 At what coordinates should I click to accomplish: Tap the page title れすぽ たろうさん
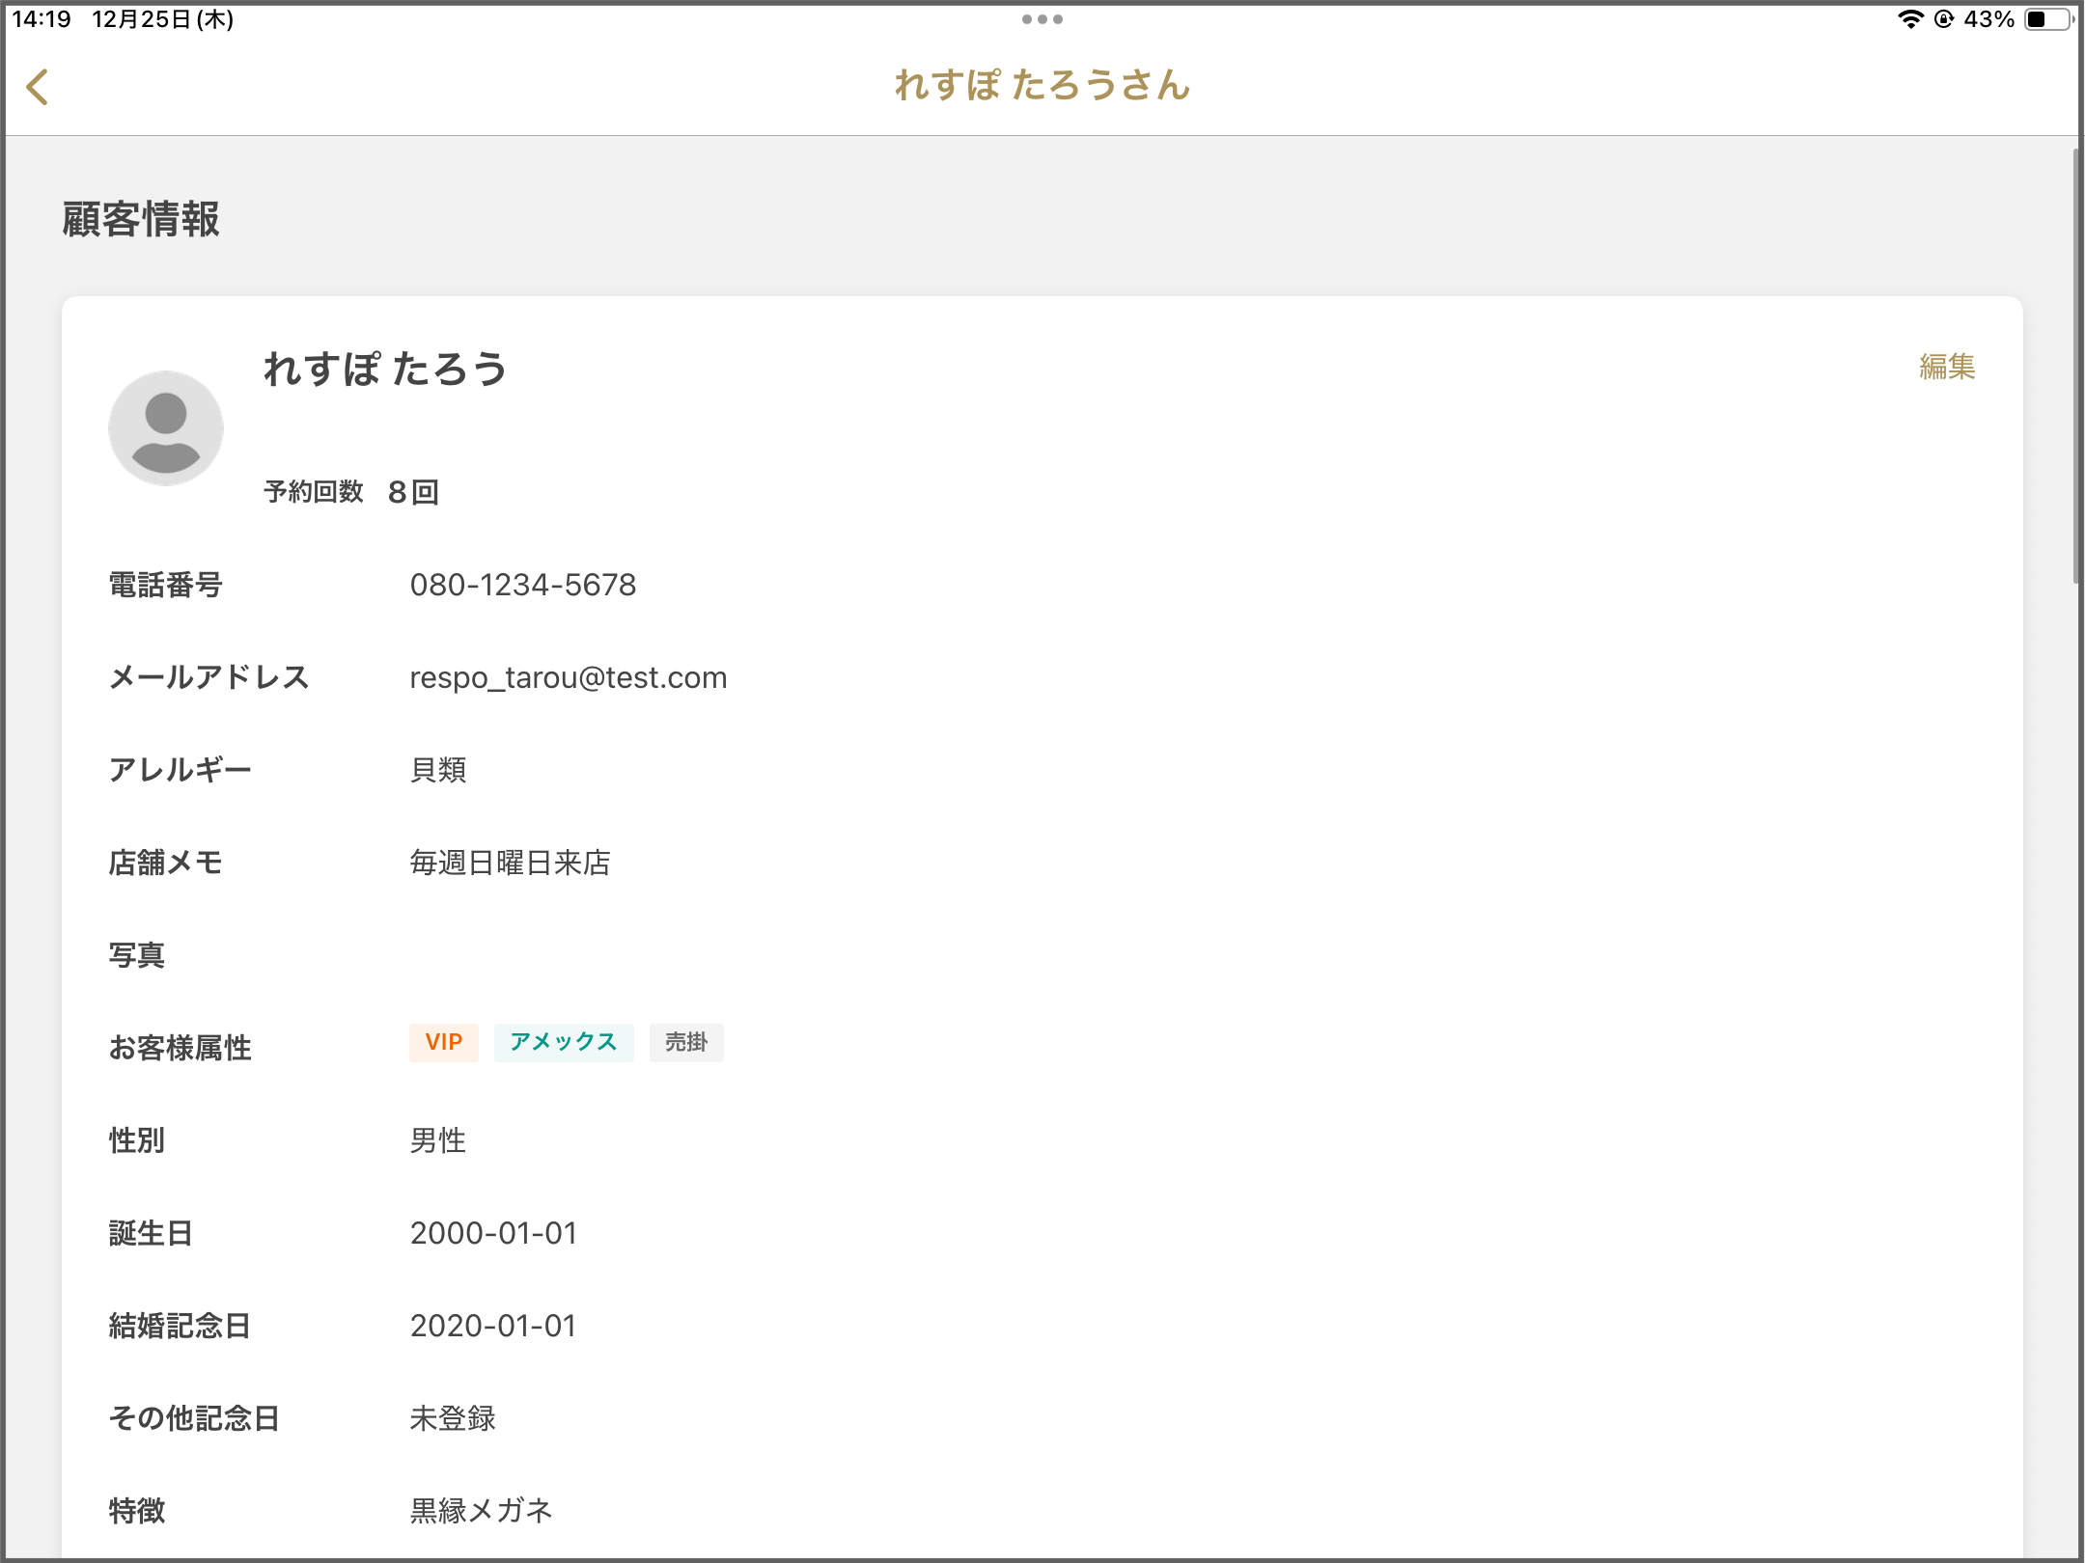[1042, 85]
